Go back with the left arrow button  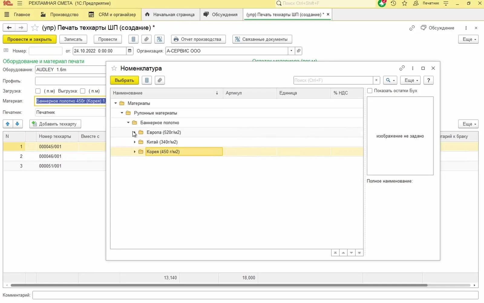point(9,28)
